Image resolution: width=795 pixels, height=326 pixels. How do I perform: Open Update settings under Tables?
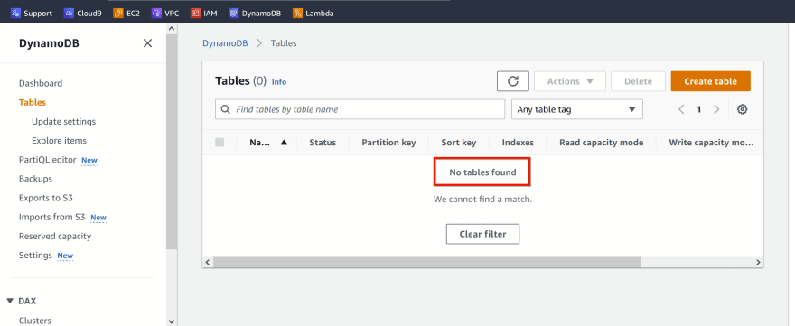[63, 122]
